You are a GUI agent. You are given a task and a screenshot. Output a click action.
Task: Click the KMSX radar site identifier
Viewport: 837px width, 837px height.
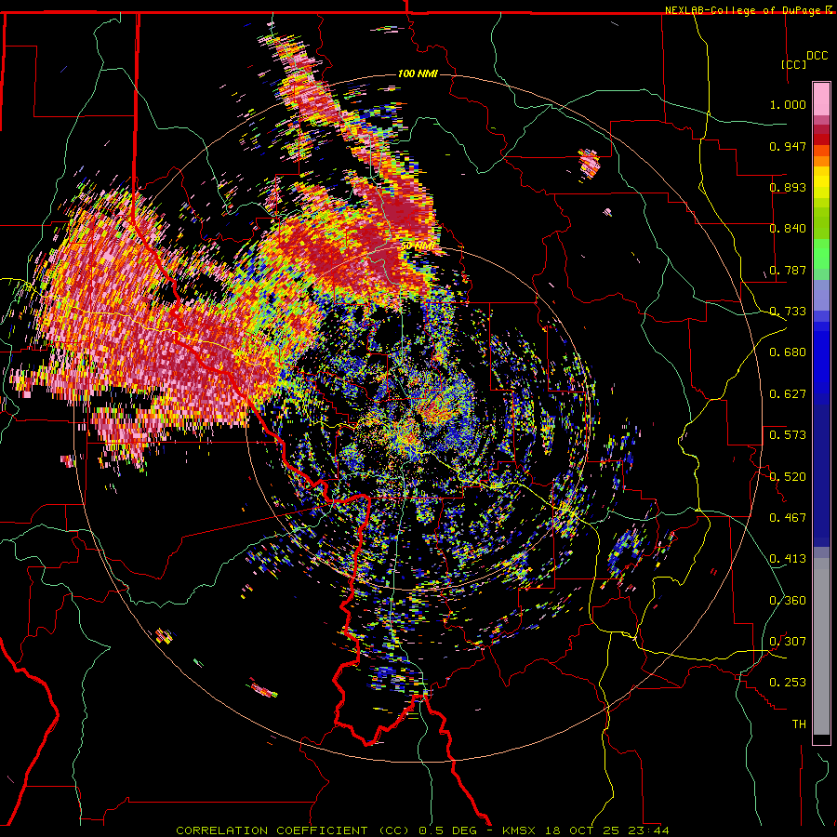[519, 830]
